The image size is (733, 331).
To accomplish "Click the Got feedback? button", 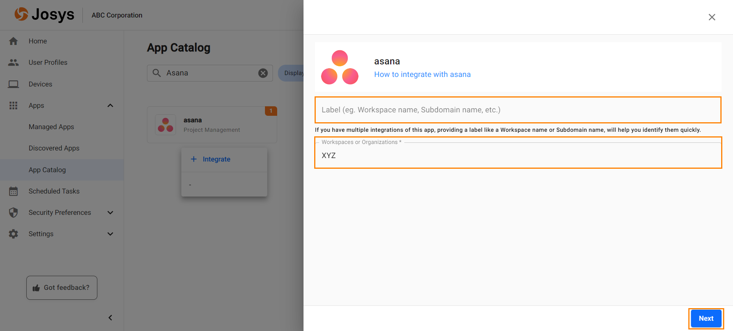I will (62, 288).
